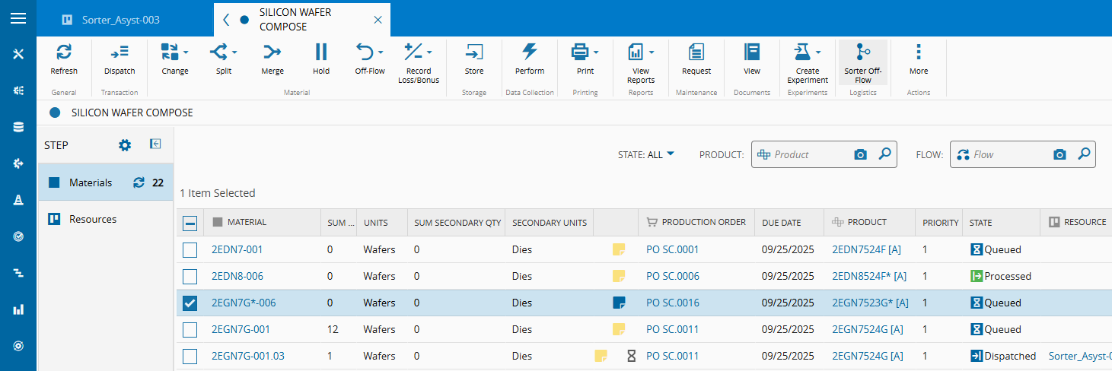Expand the Off-Flow dropdown arrow
The height and width of the screenshot is (371, 1112).
click(381, 52)
